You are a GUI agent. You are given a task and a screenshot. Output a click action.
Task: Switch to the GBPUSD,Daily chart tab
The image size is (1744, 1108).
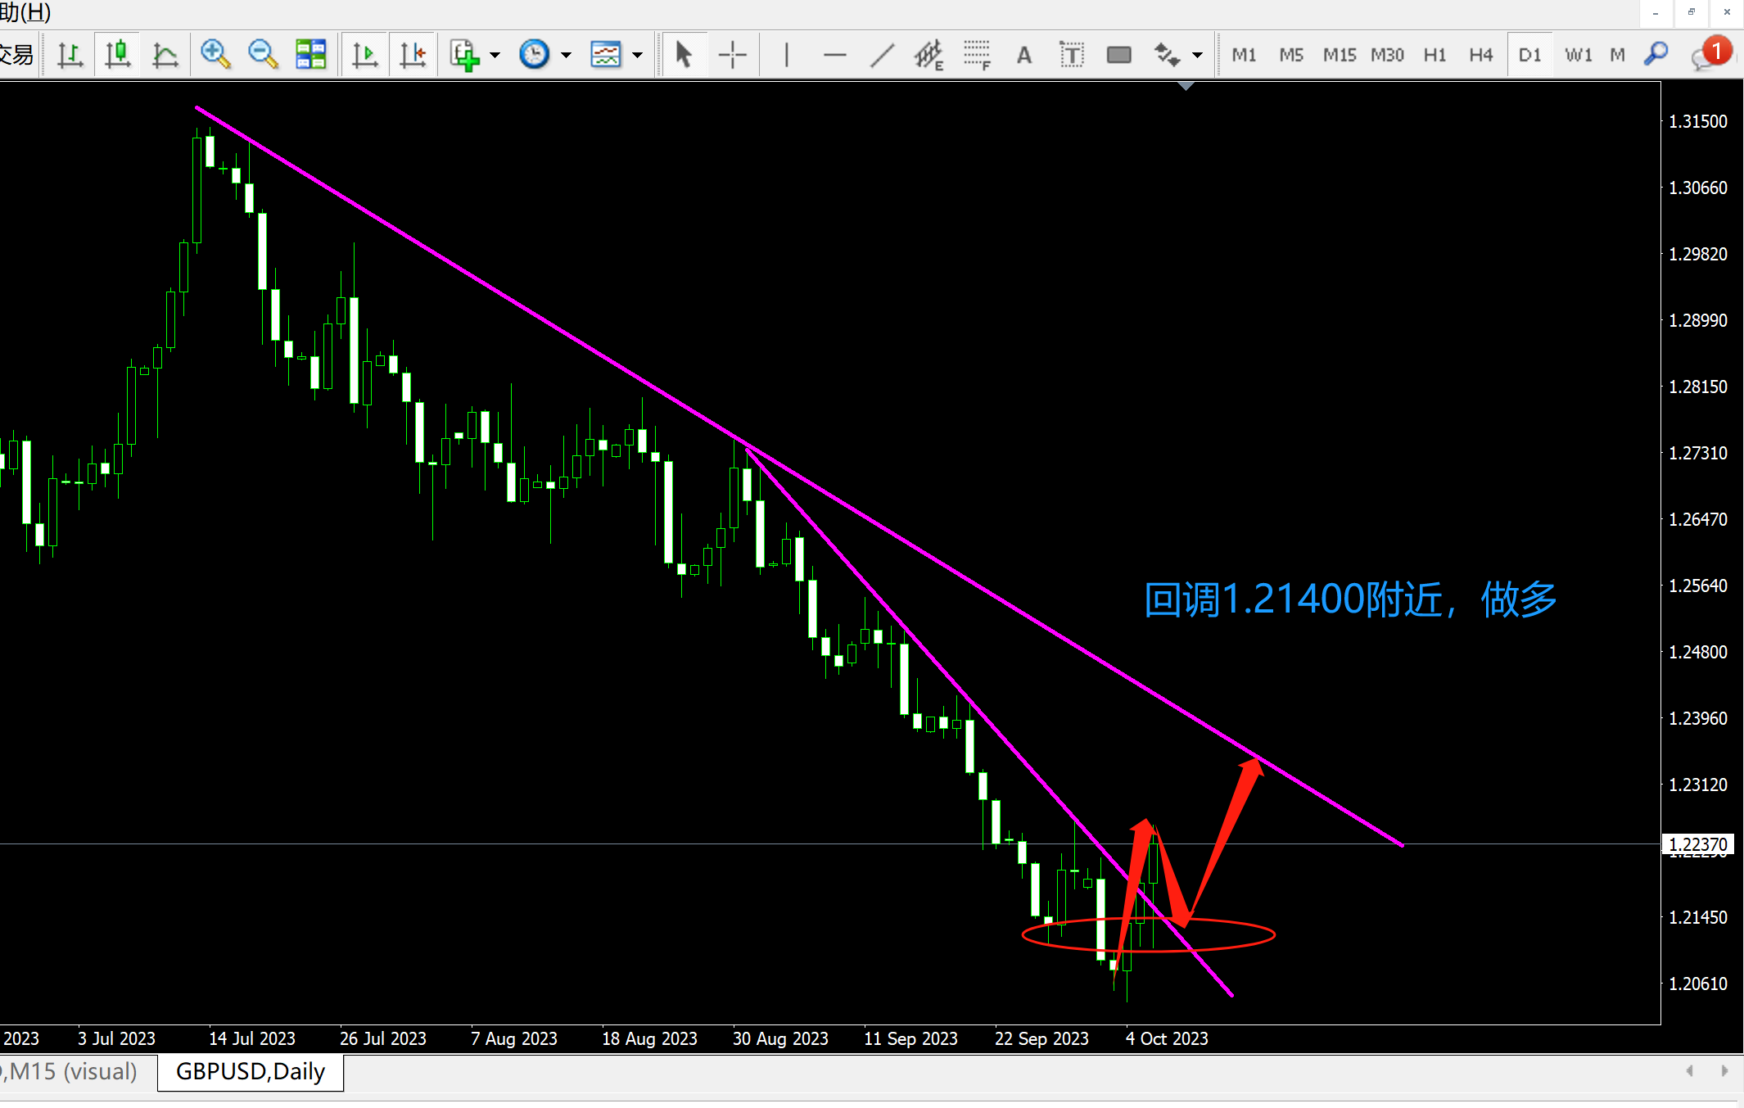pyautogui.click(x=251, y=1071)
